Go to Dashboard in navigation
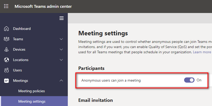Viewport: 212px width, 106px height. (22, 29)
